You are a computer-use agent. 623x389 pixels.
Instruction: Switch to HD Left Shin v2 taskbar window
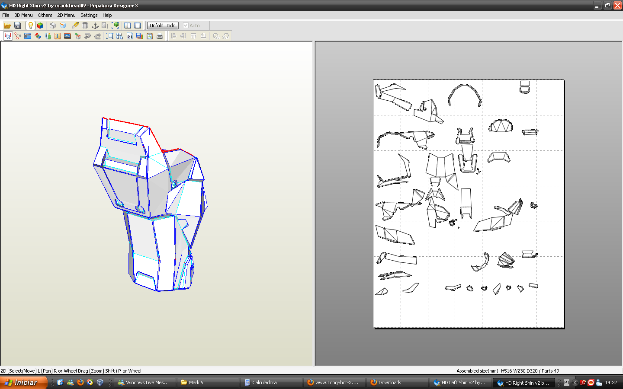tap(461, 383)
